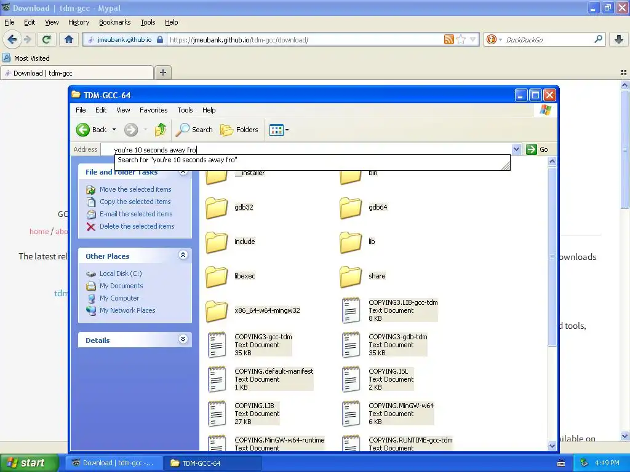Expand the Details panel

pyautogui.click(x=183, y=339)
